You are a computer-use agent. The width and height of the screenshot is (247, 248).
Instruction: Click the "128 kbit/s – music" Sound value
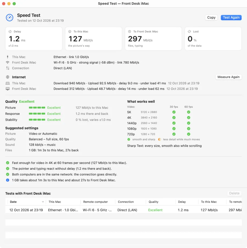pyautogui.click(x=42, y=145)
